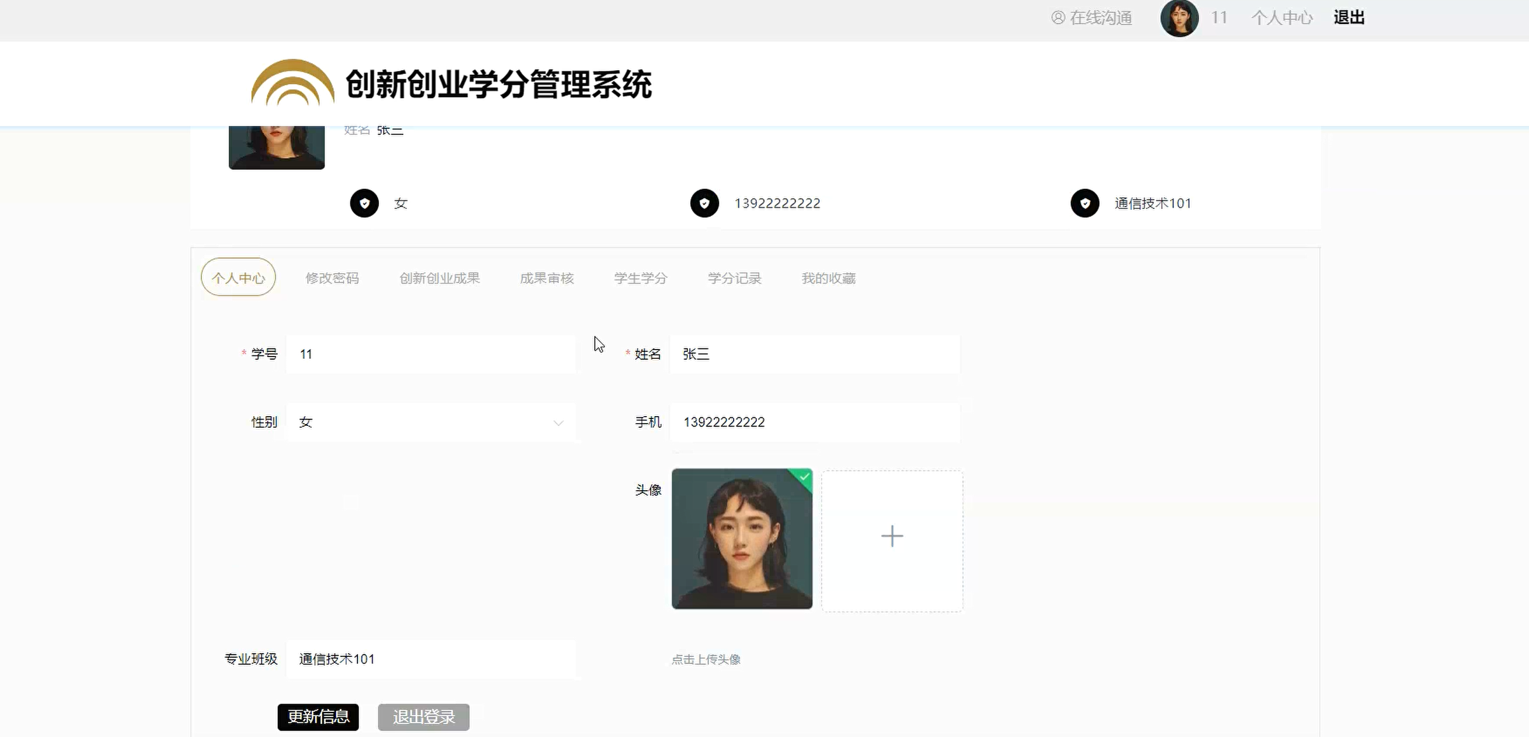Open the 个人中心 tab
The image size is (1529, 737).
click(238, 278)
